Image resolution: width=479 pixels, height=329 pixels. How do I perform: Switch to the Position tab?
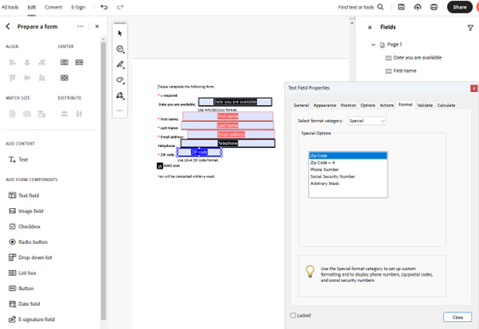pyautogui.click(x=349, y=105)
